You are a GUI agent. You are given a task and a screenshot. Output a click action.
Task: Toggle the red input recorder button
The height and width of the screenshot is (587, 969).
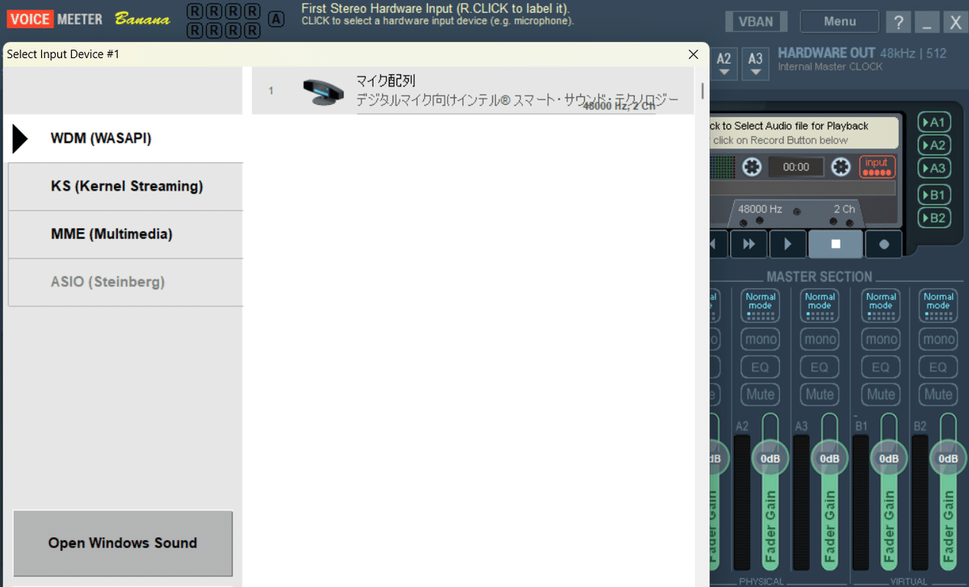pyautogui.click(x=877, y=166)
